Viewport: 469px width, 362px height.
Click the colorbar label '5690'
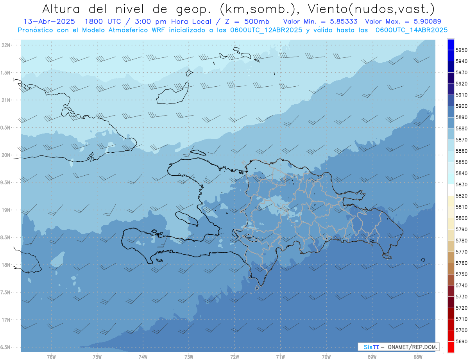[x=462, y=341]
